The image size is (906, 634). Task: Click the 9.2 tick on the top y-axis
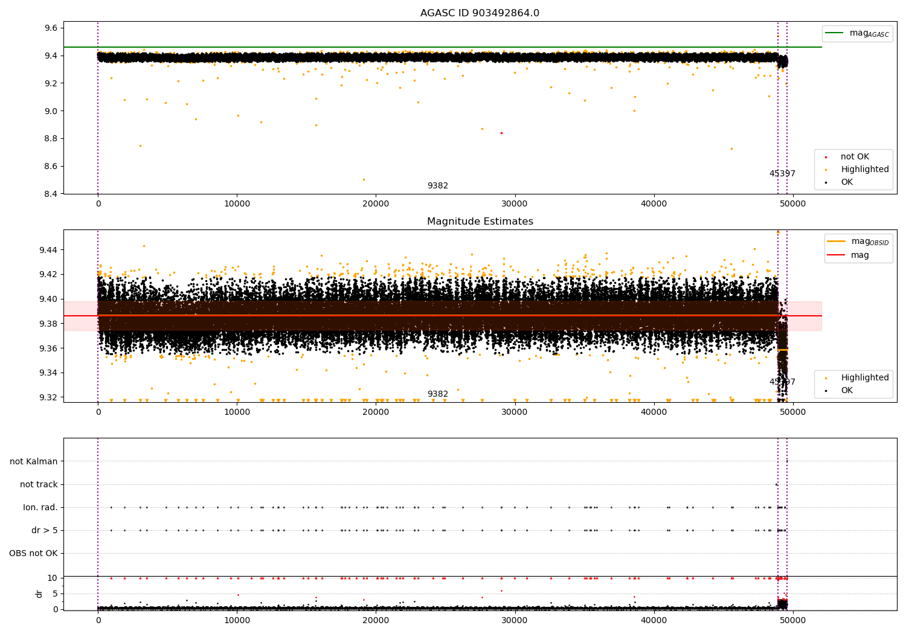[51, 83]
